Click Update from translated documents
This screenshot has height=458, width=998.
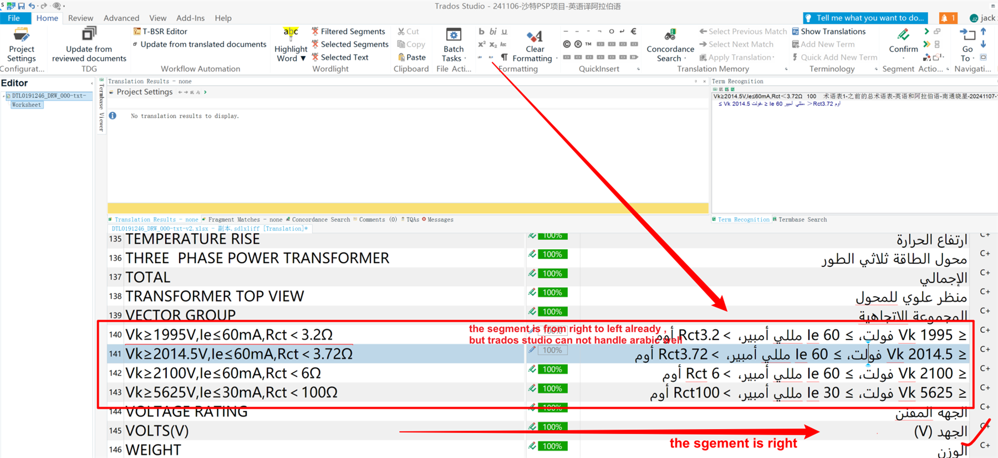coord(199,44)
